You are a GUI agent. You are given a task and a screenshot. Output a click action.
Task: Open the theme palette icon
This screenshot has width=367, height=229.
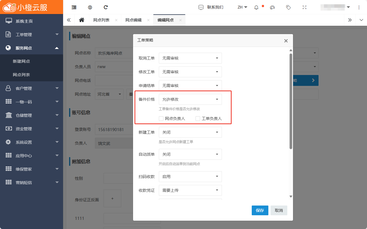pos(272,7)
